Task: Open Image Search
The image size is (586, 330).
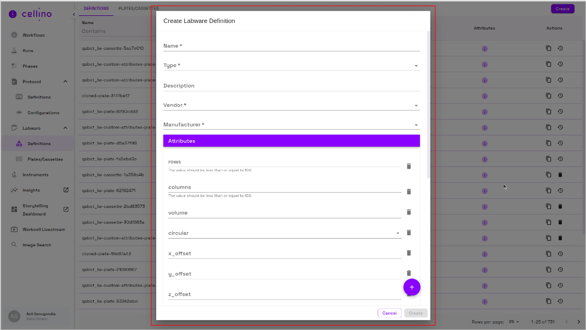Action: [x=36, y=244]
